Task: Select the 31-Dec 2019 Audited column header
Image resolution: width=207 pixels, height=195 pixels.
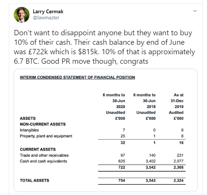Action: point(176,107)
